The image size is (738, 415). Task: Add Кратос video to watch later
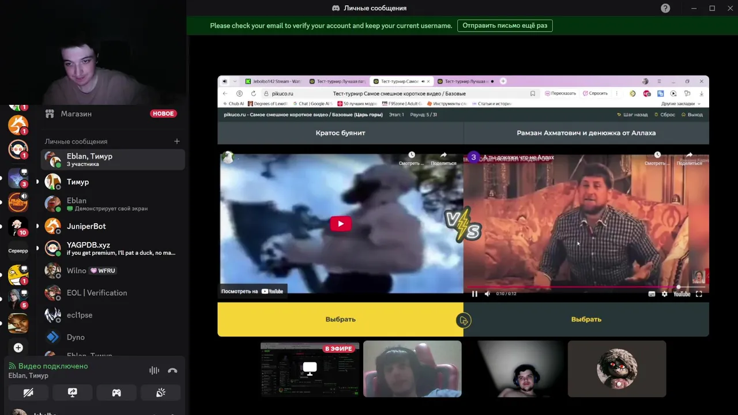click(x=411, y=159)
